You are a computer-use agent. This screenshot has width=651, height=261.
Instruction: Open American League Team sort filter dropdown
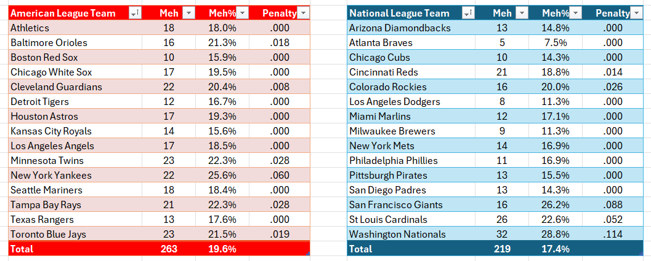point(135,14)
